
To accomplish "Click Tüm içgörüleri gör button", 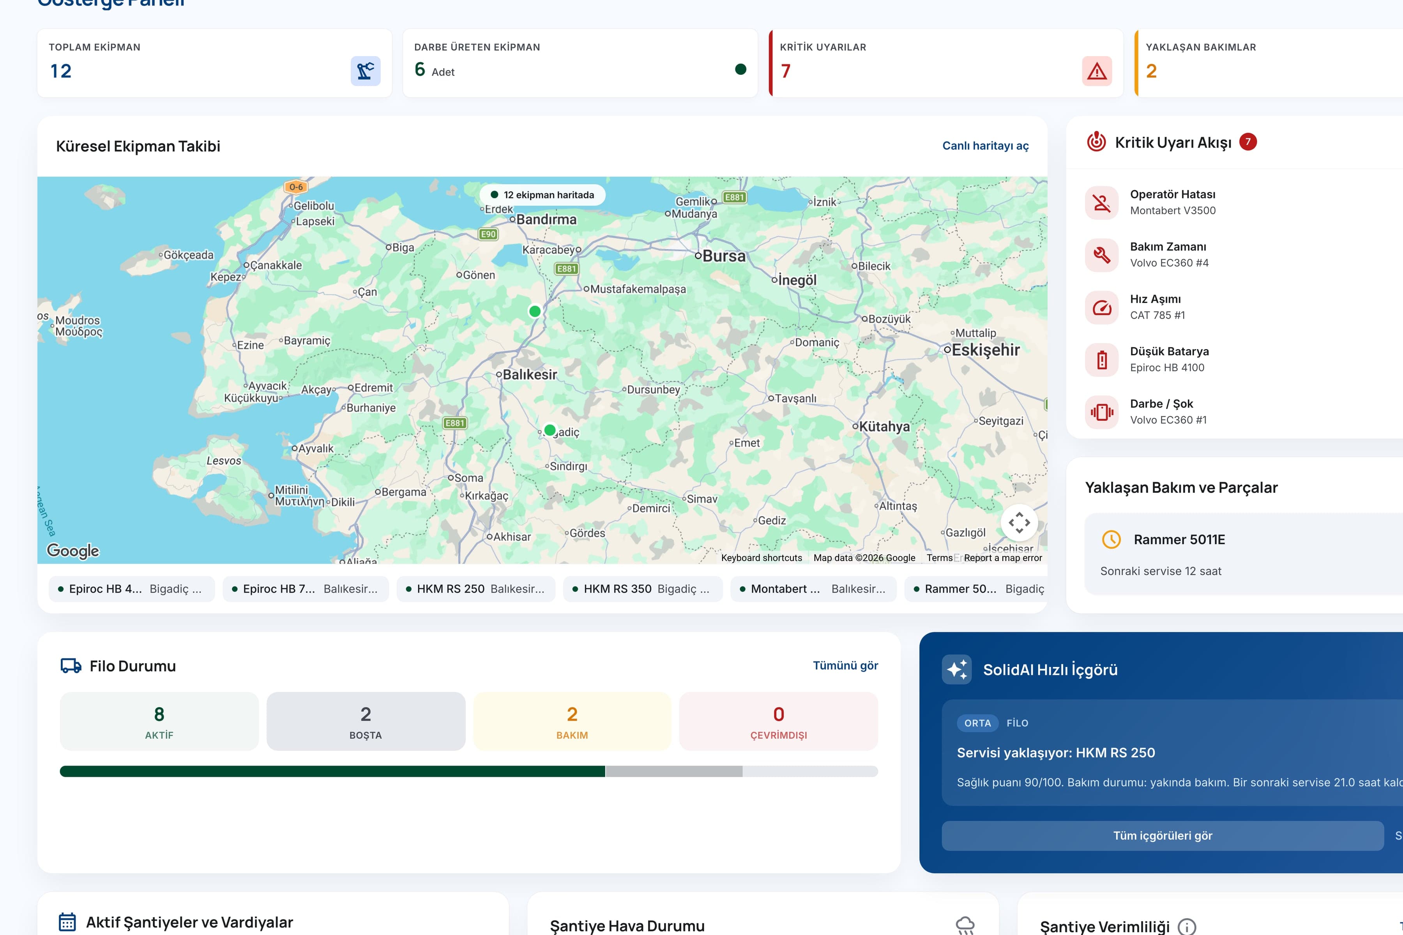I will (1163, 836).
